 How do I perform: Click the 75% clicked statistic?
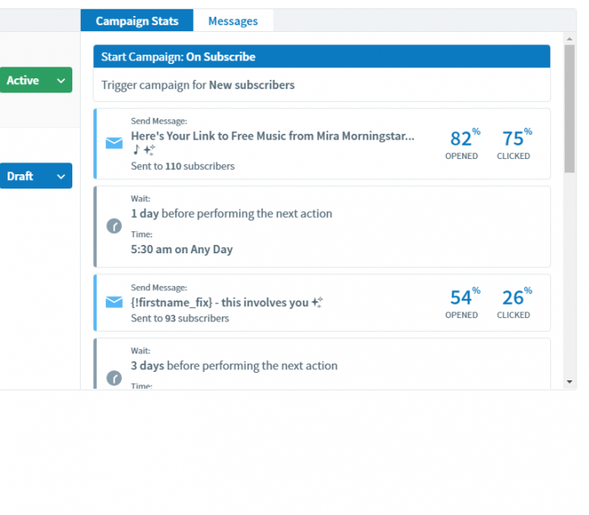[515, 144]
